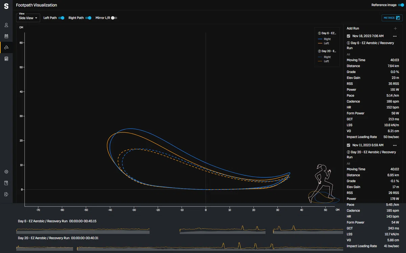Image resolution: width=406 pixels, height=253 pixels.
Task: Open the calendar sidebar icon
Action: tap(6, 36)
